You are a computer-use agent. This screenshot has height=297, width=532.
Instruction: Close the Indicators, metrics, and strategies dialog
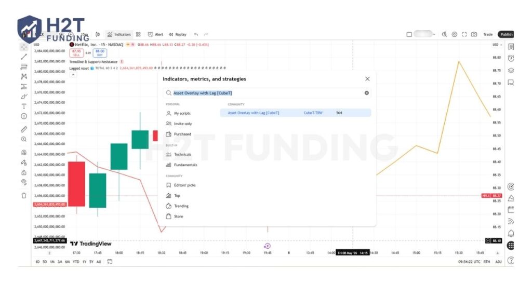[x=367, y=79]
